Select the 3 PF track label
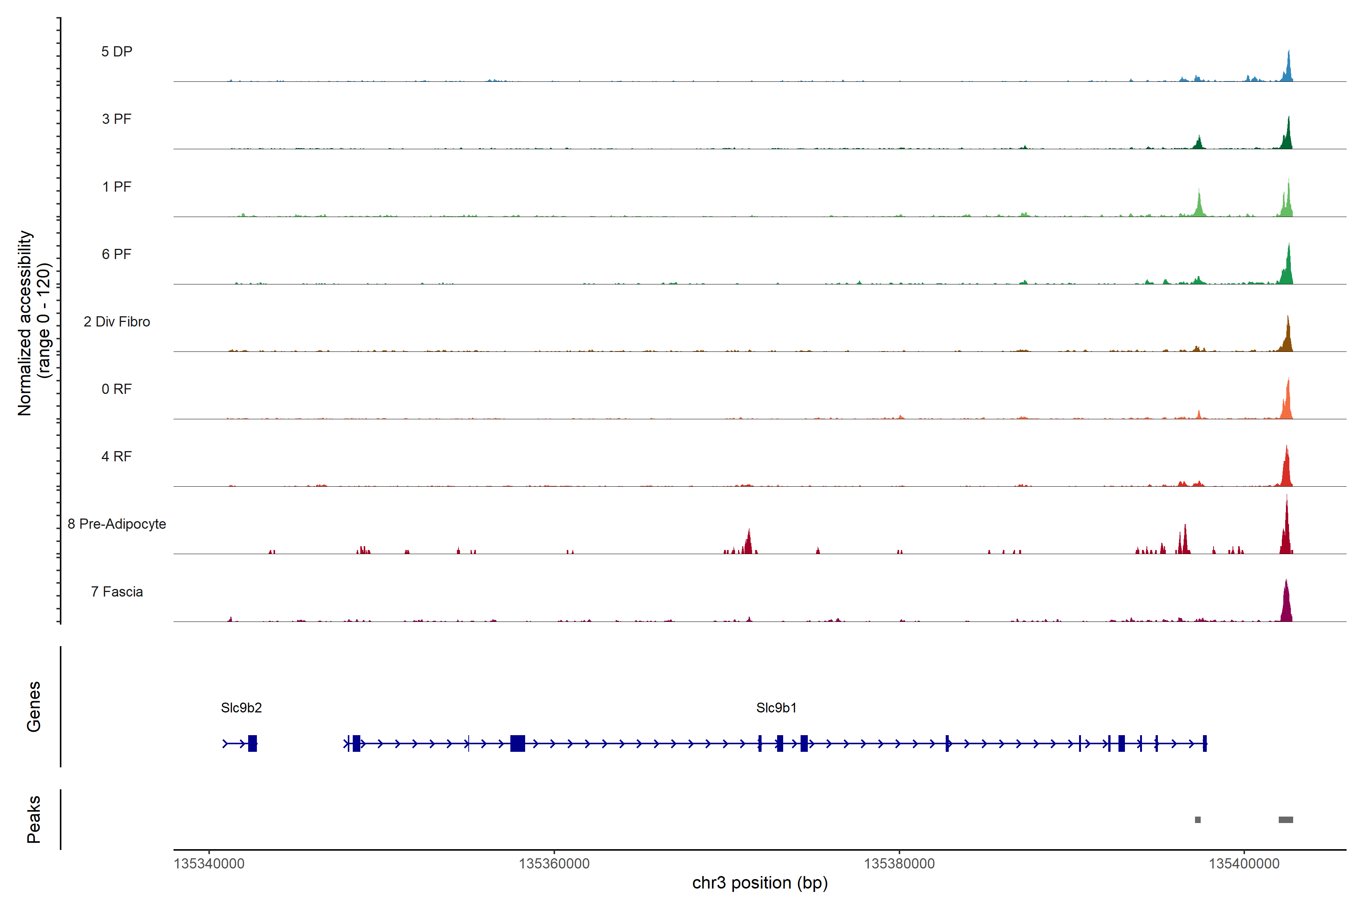Image resolution: width=1364 pixels, height=909 pixels. [x=117, y=119]
